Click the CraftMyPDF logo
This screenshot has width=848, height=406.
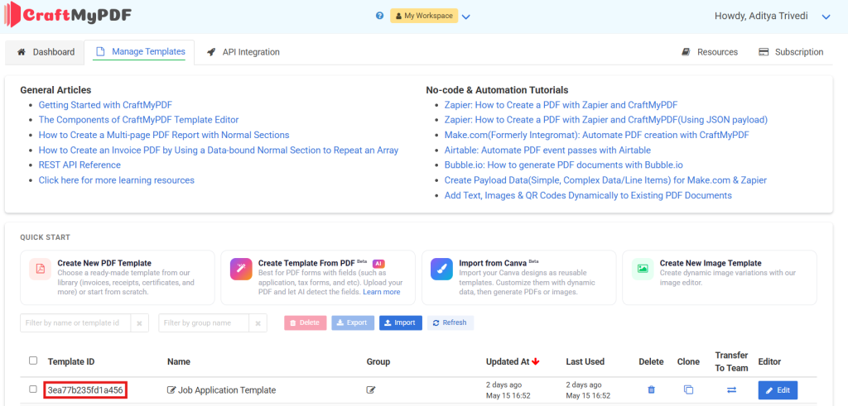pyautogui.click(x=68, y=16)
